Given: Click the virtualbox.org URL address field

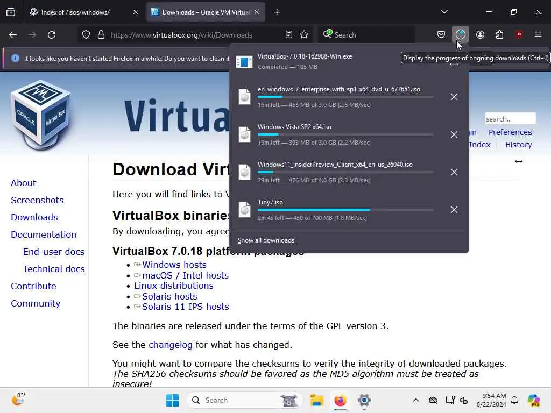Looking at the screenshot, I should click(x=181, y=35).
